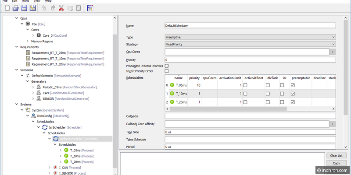Click the Cut scissors icon
Image resolution: width=351 pixels, height=175 pixels.
61,8
